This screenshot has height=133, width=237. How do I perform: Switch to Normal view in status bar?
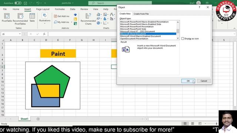[x=185, y=123]
